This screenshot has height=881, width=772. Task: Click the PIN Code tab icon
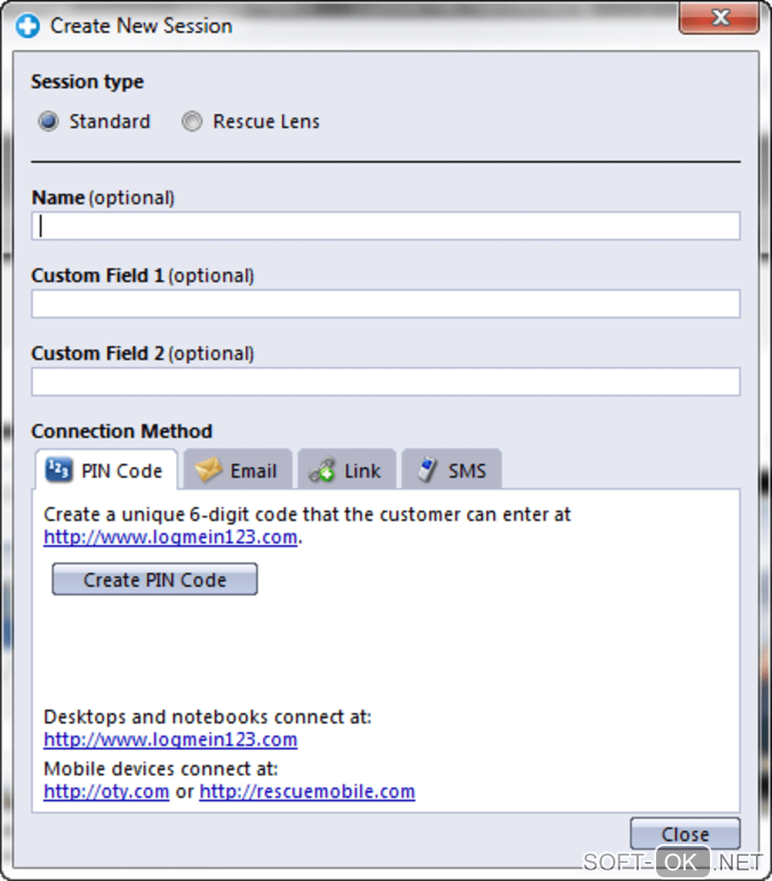[58, 470]
